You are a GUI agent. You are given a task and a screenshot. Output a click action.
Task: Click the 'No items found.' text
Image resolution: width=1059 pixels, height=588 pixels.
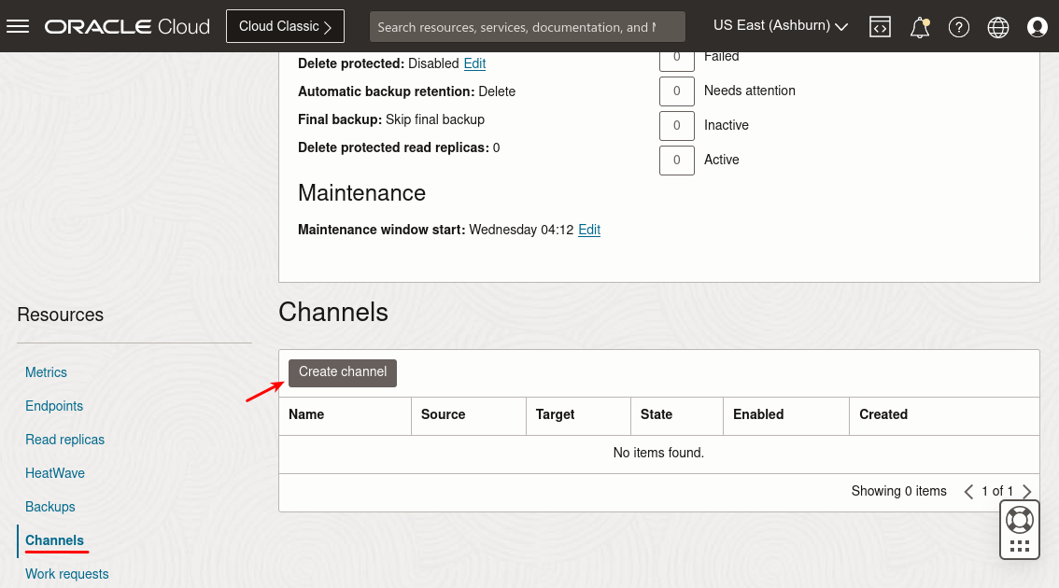click(x=658, y=453)
